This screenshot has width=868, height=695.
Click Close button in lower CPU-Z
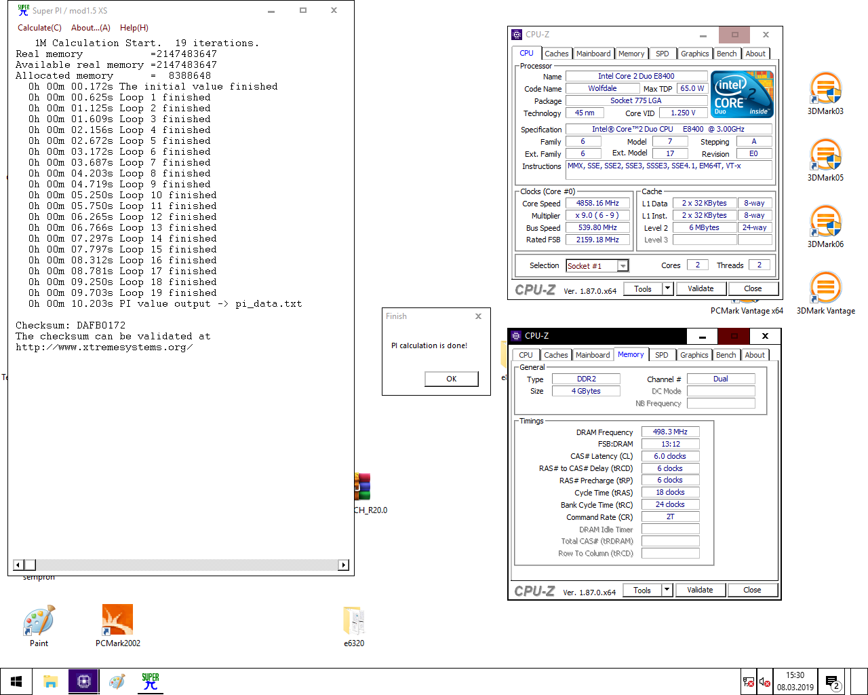(x=752, y=590)
